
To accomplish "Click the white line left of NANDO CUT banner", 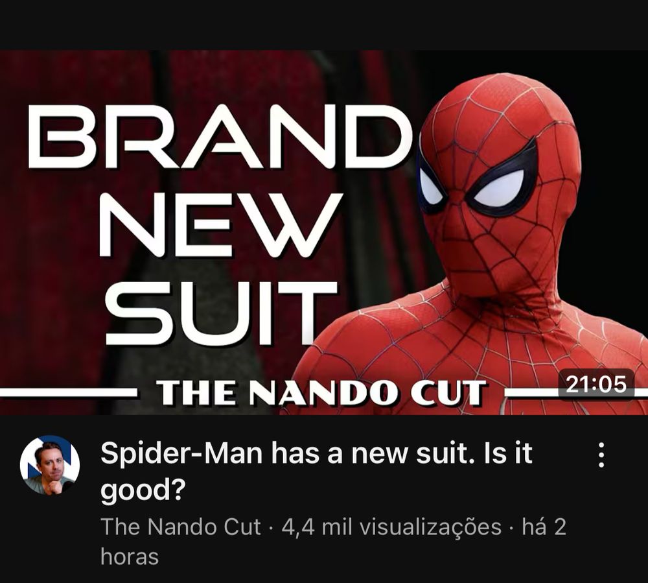I will pos(68,392).
